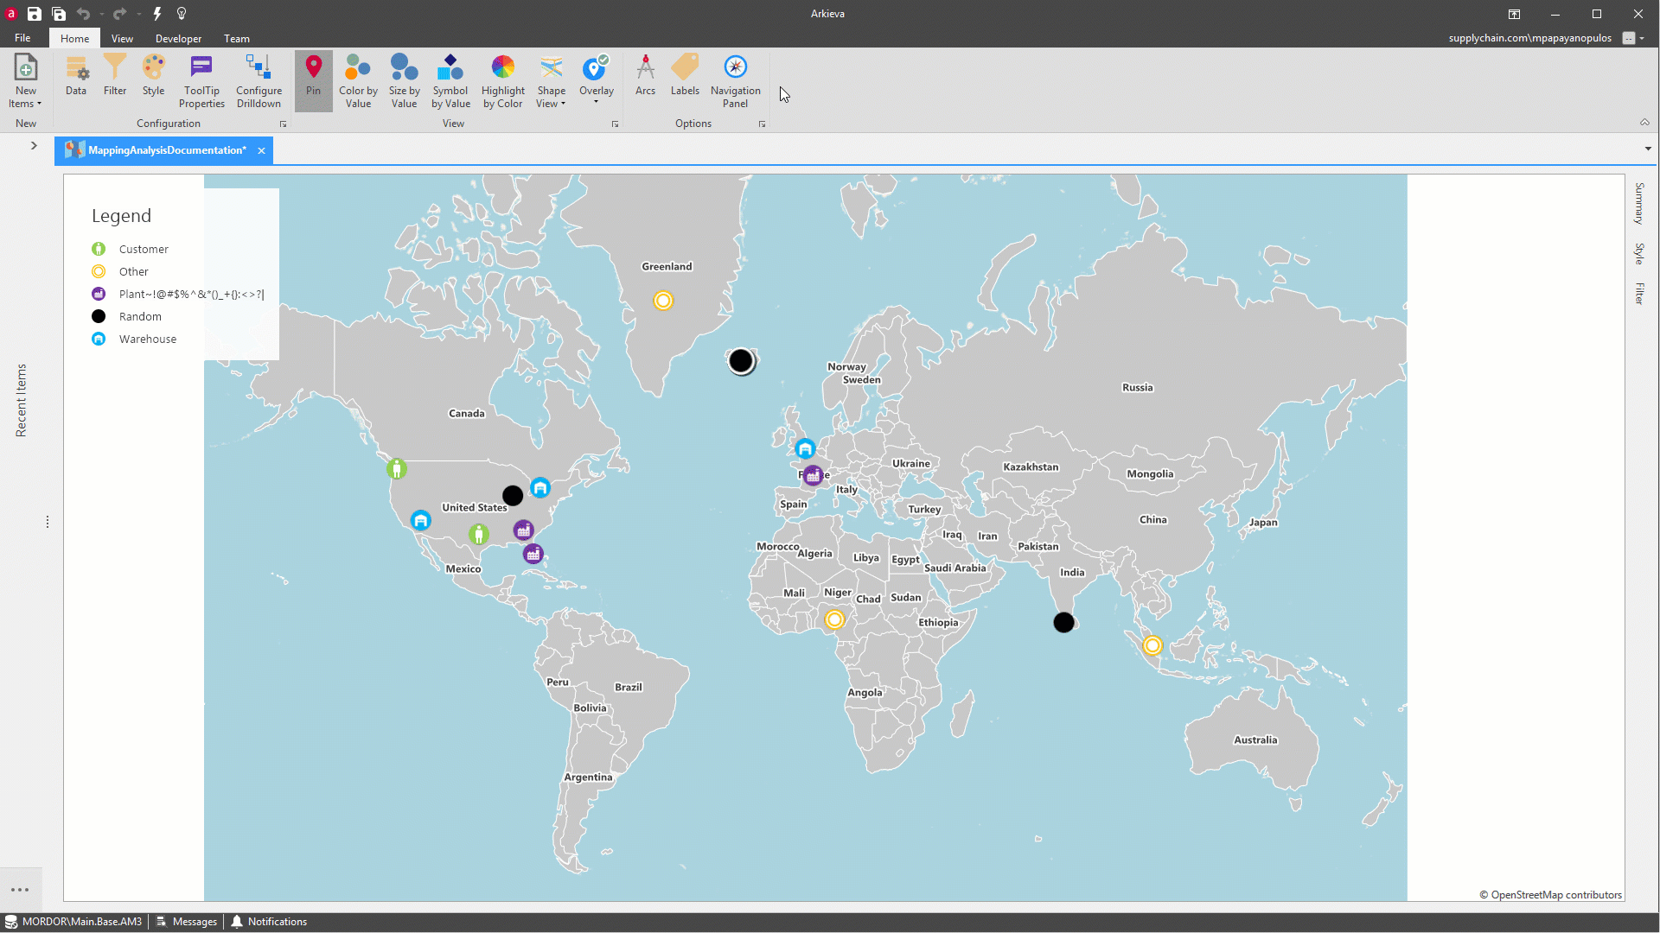Switch to Symbol by Value view

450,81
